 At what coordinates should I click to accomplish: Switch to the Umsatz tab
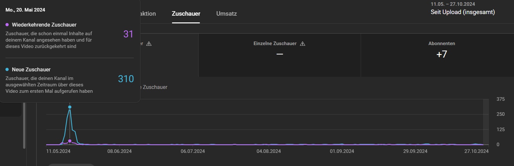pos(226,14)
